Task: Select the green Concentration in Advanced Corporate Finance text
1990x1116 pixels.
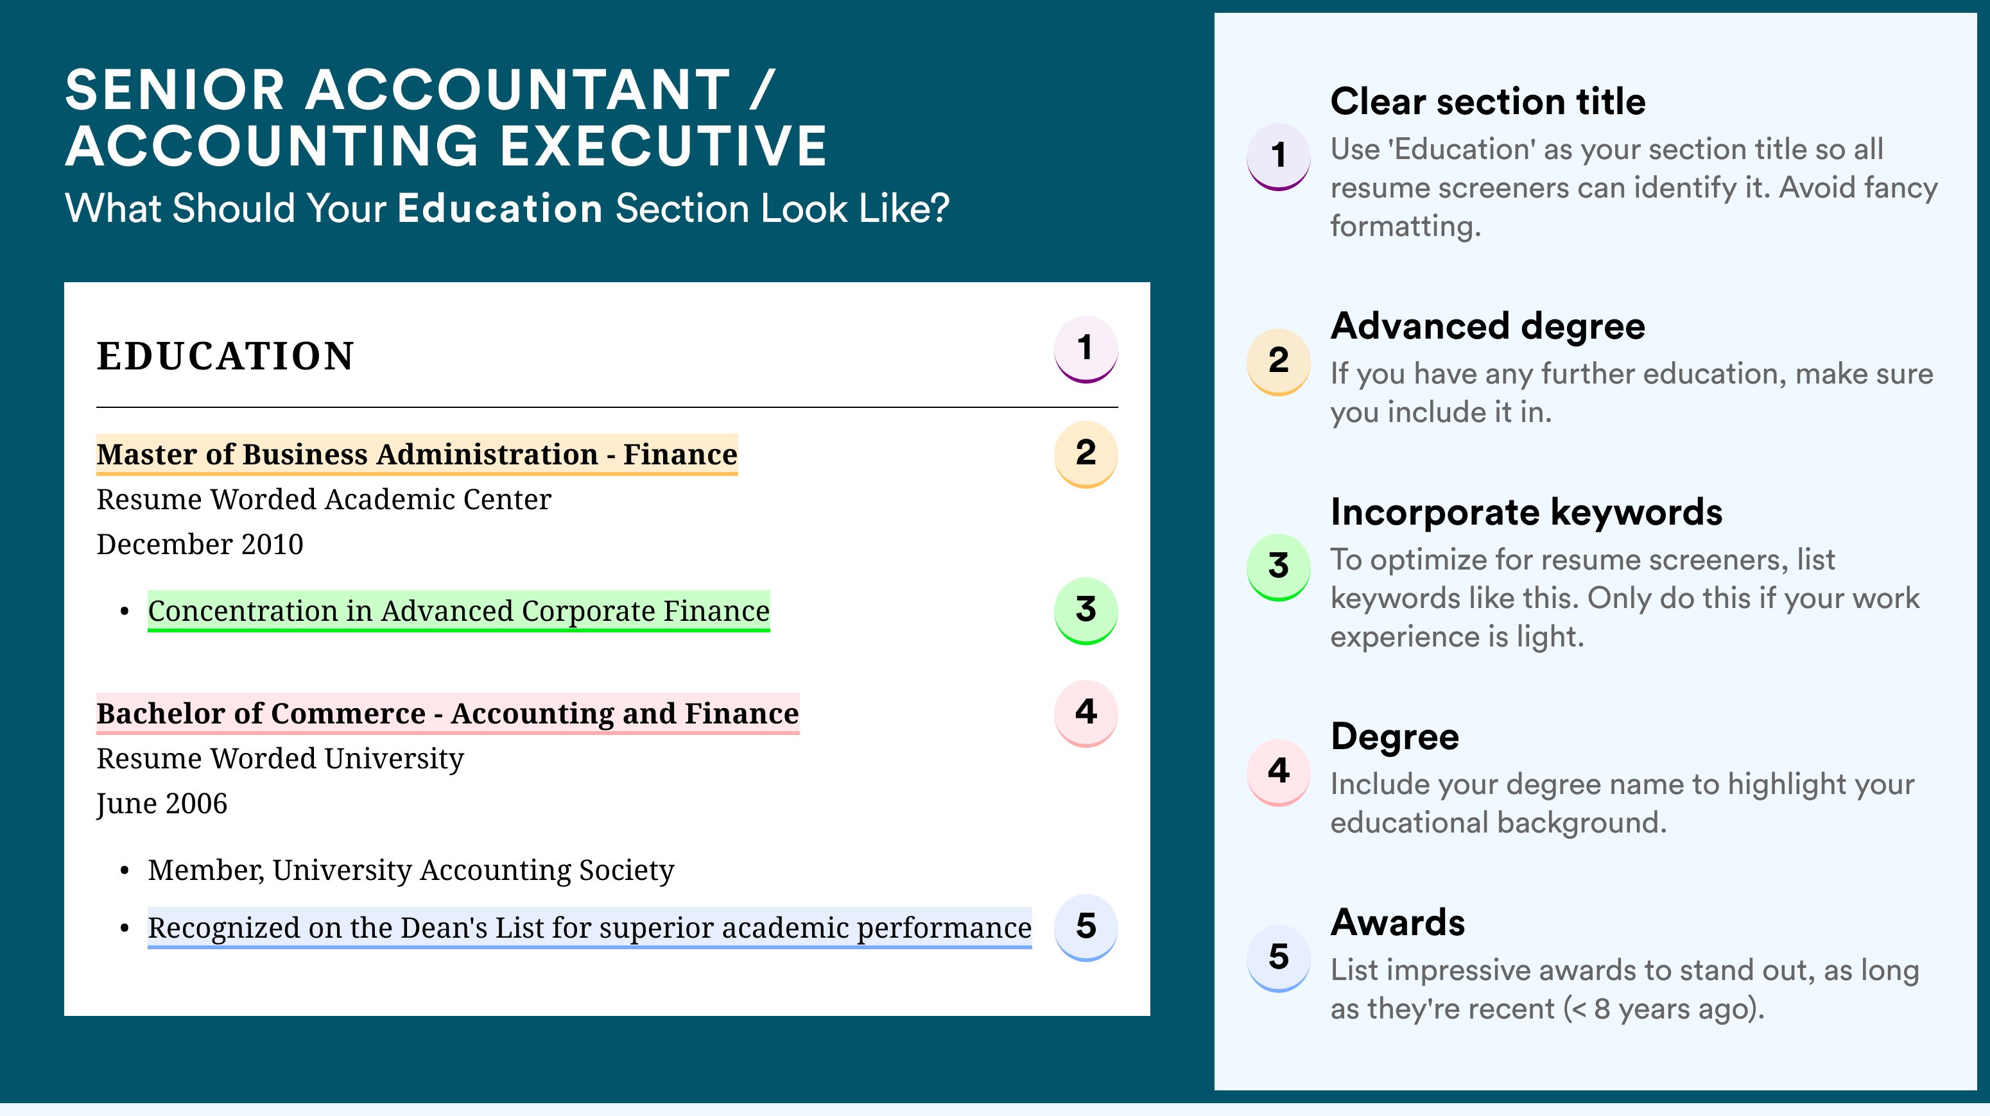Action: [459, 611]
